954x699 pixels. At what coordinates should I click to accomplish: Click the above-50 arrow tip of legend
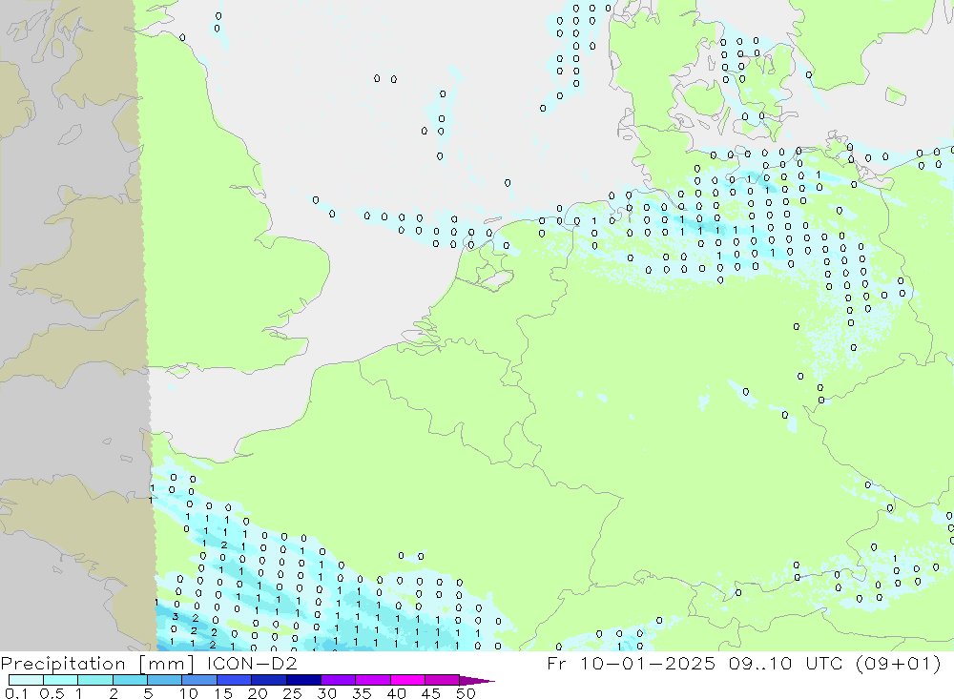(x=478, y=681)
